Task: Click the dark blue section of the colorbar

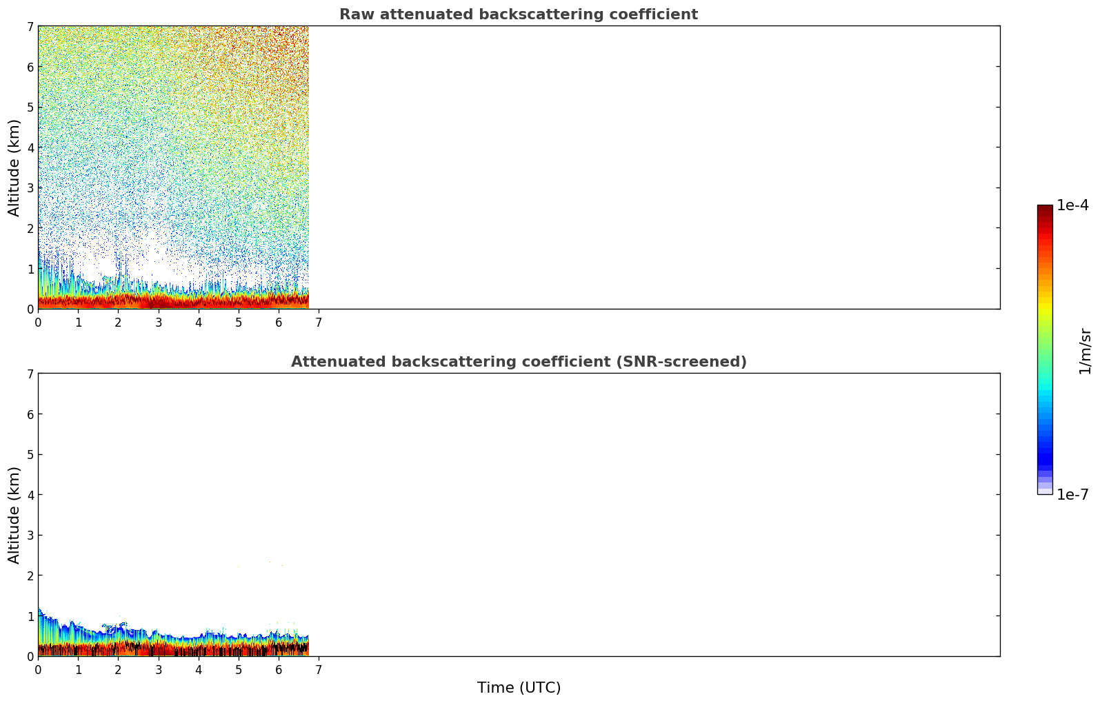Action: (x=1045, y=455)
